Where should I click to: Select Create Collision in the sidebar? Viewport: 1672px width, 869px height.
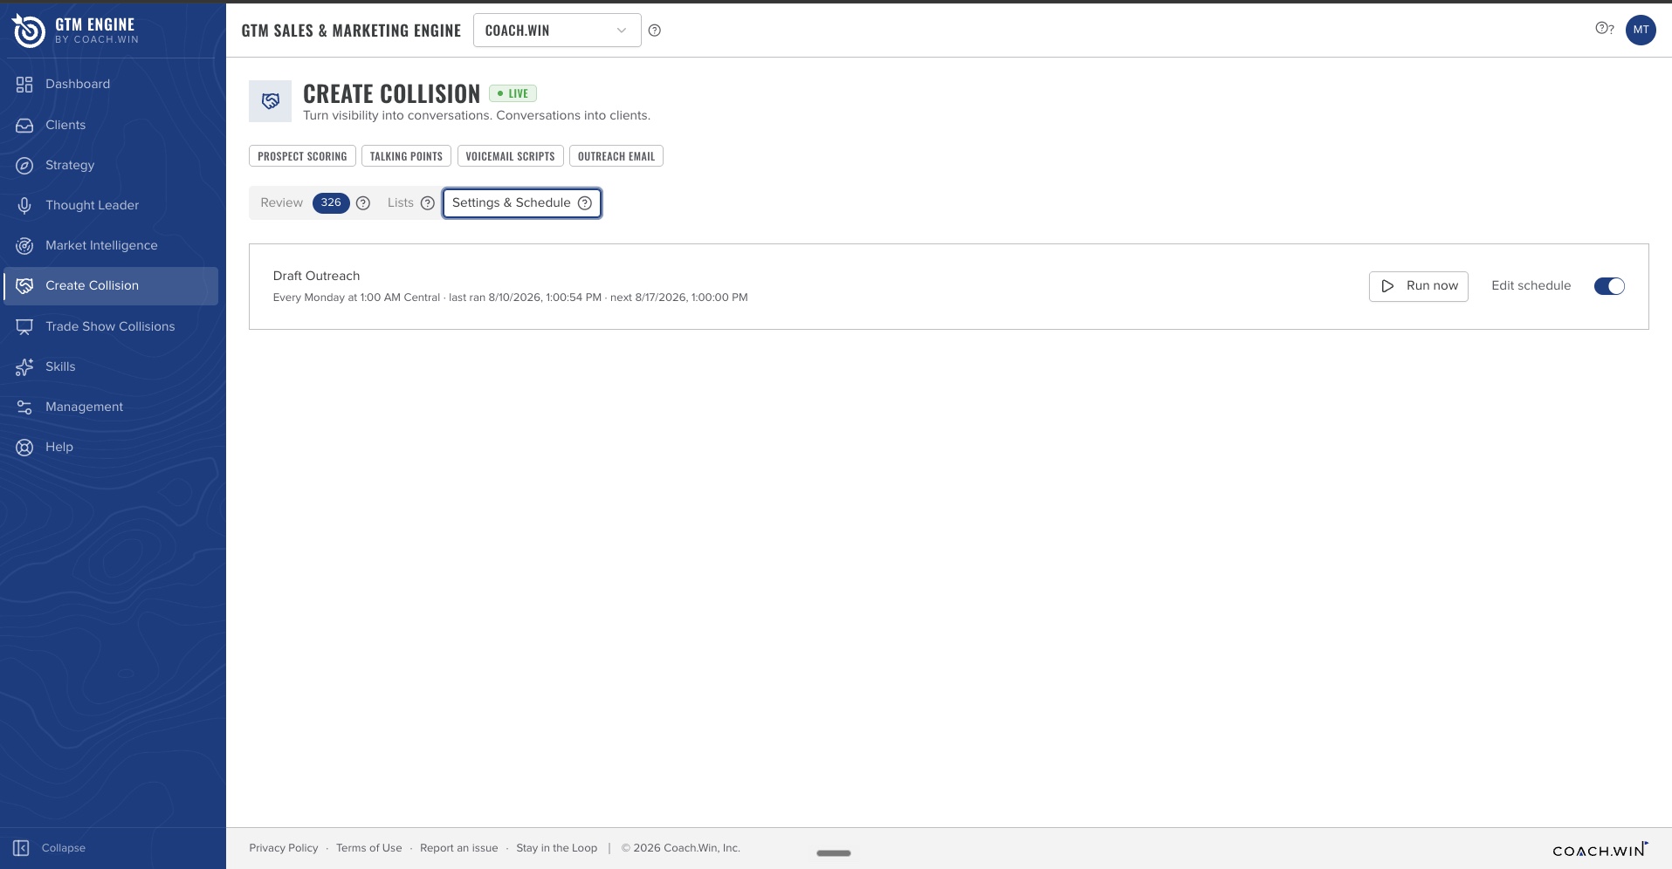point(111,286)
